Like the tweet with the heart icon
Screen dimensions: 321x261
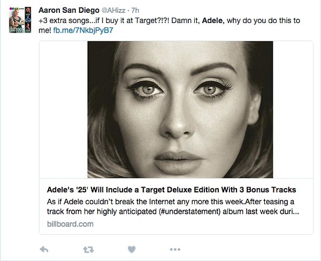click(x=132, y=249)
